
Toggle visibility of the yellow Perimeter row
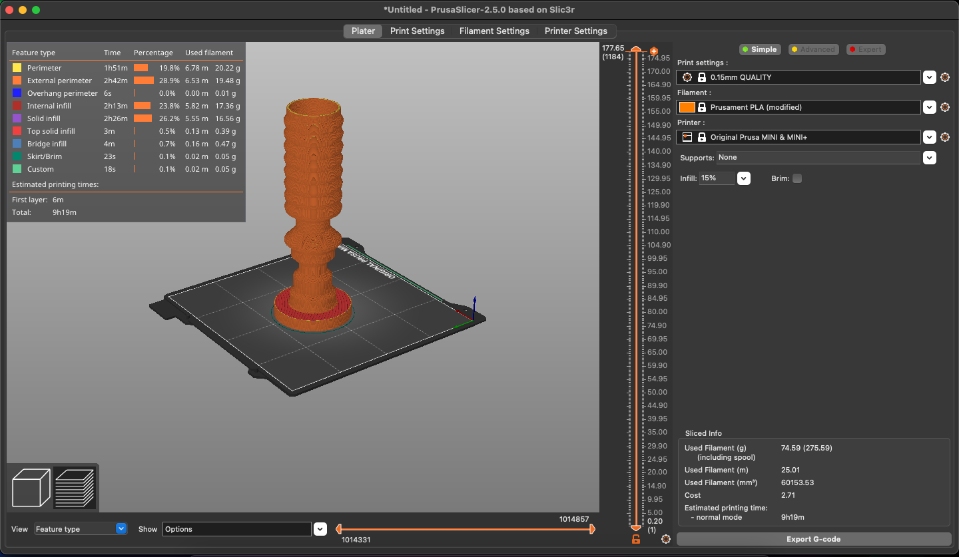[126, 68]
